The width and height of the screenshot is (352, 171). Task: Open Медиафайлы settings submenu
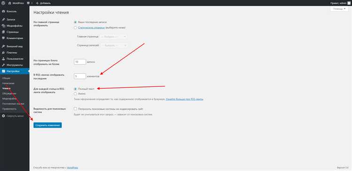[9, 99]
